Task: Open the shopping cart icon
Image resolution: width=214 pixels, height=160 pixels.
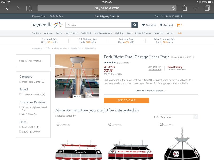Action: pyautogui.click(x=178, y=25)
